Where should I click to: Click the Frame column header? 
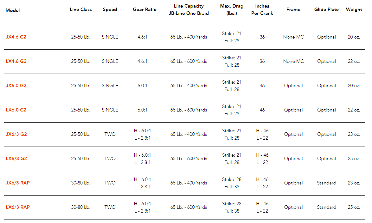click(x=293, y=9)
